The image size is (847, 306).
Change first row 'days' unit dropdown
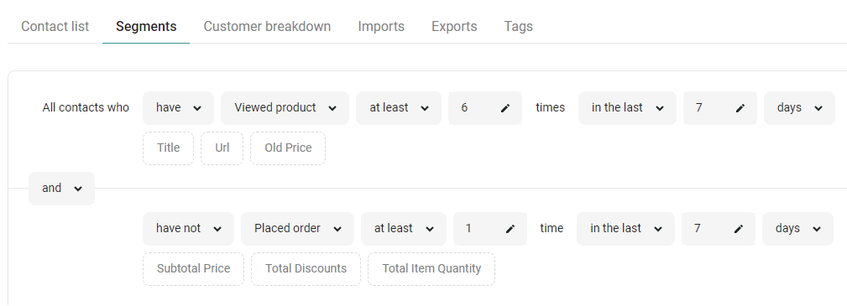point(799,108)
